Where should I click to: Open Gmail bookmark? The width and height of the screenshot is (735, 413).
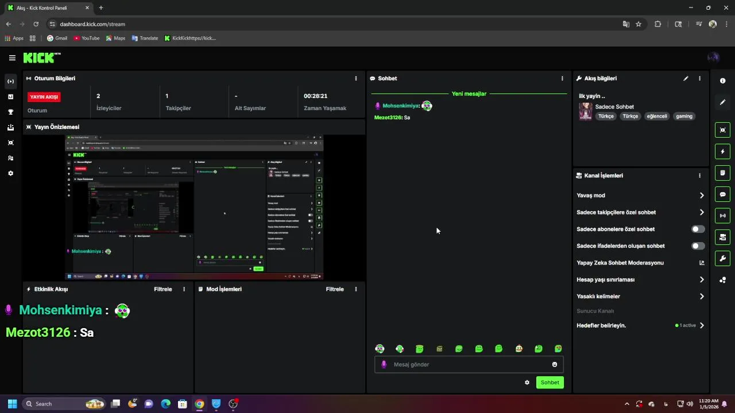coord(57,38)
